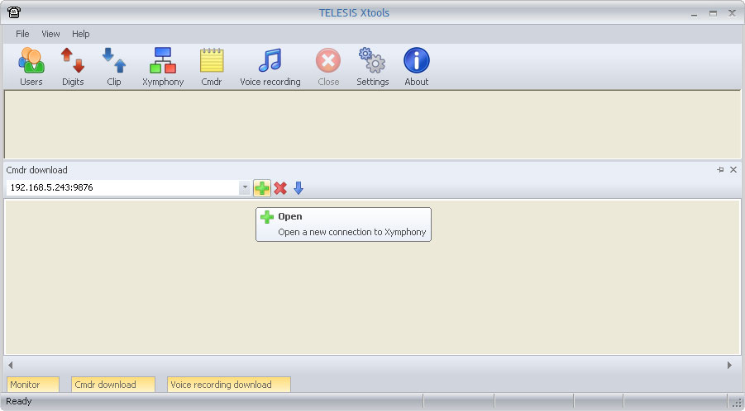
Task: Open Voice recording tool
Action: coord(270,66)
